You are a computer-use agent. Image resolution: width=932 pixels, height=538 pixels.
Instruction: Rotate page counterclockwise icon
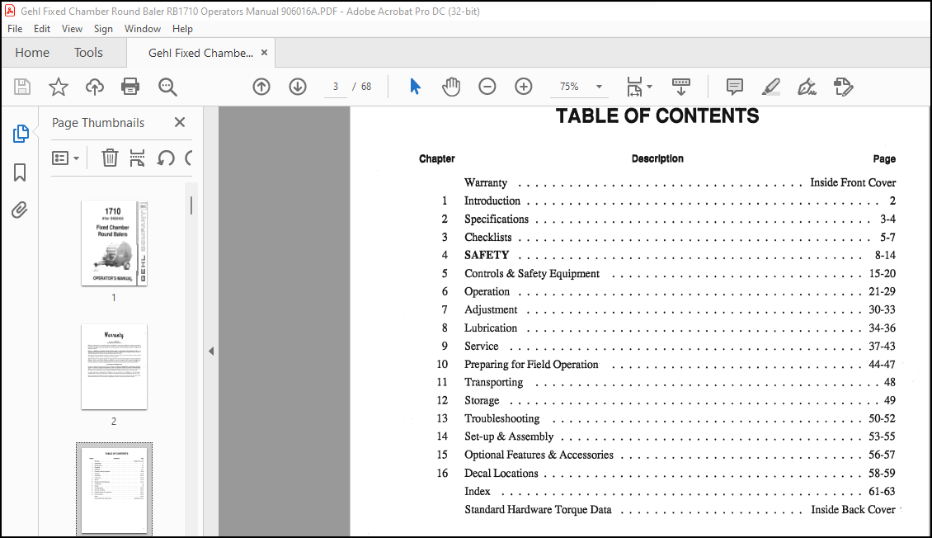click(166, 158)
